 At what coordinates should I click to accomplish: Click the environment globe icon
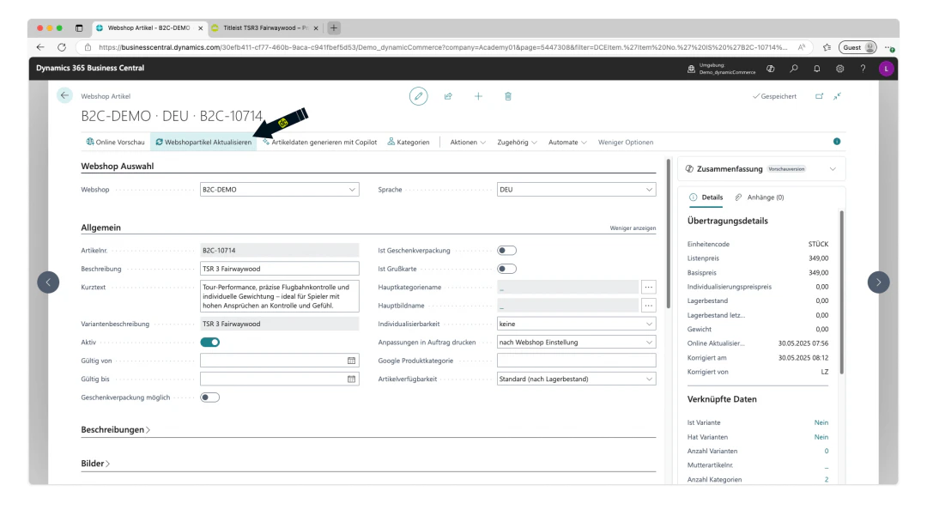point(691,69)
